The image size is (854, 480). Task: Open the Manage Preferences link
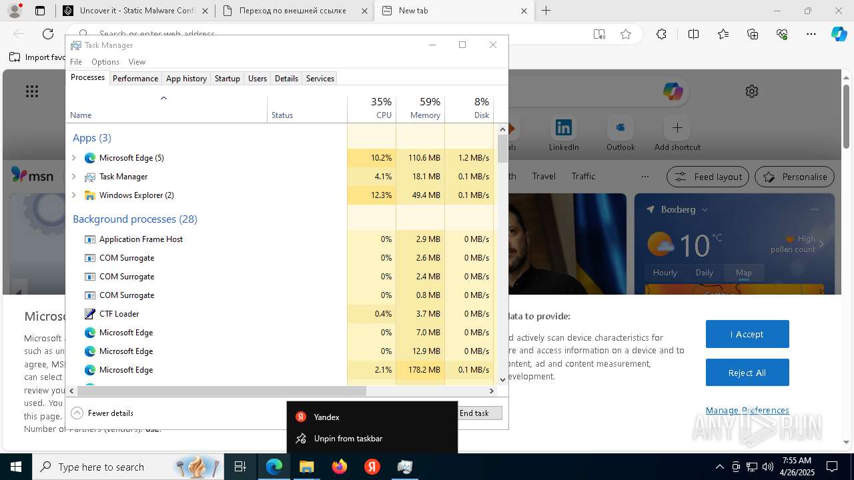pos(747,410)
